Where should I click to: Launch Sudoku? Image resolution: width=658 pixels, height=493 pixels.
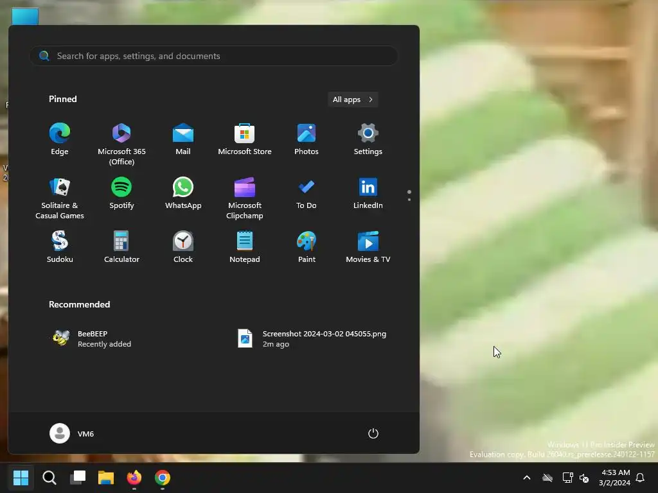pyautogui.click(x=60, y=247)
